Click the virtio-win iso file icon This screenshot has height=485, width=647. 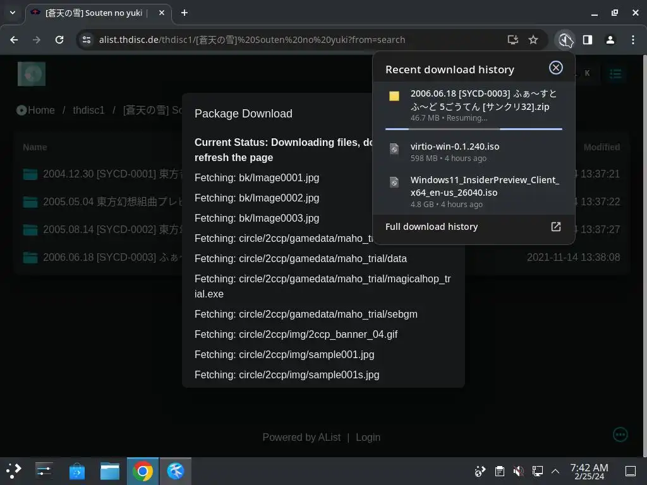click(x=394, y=148)
